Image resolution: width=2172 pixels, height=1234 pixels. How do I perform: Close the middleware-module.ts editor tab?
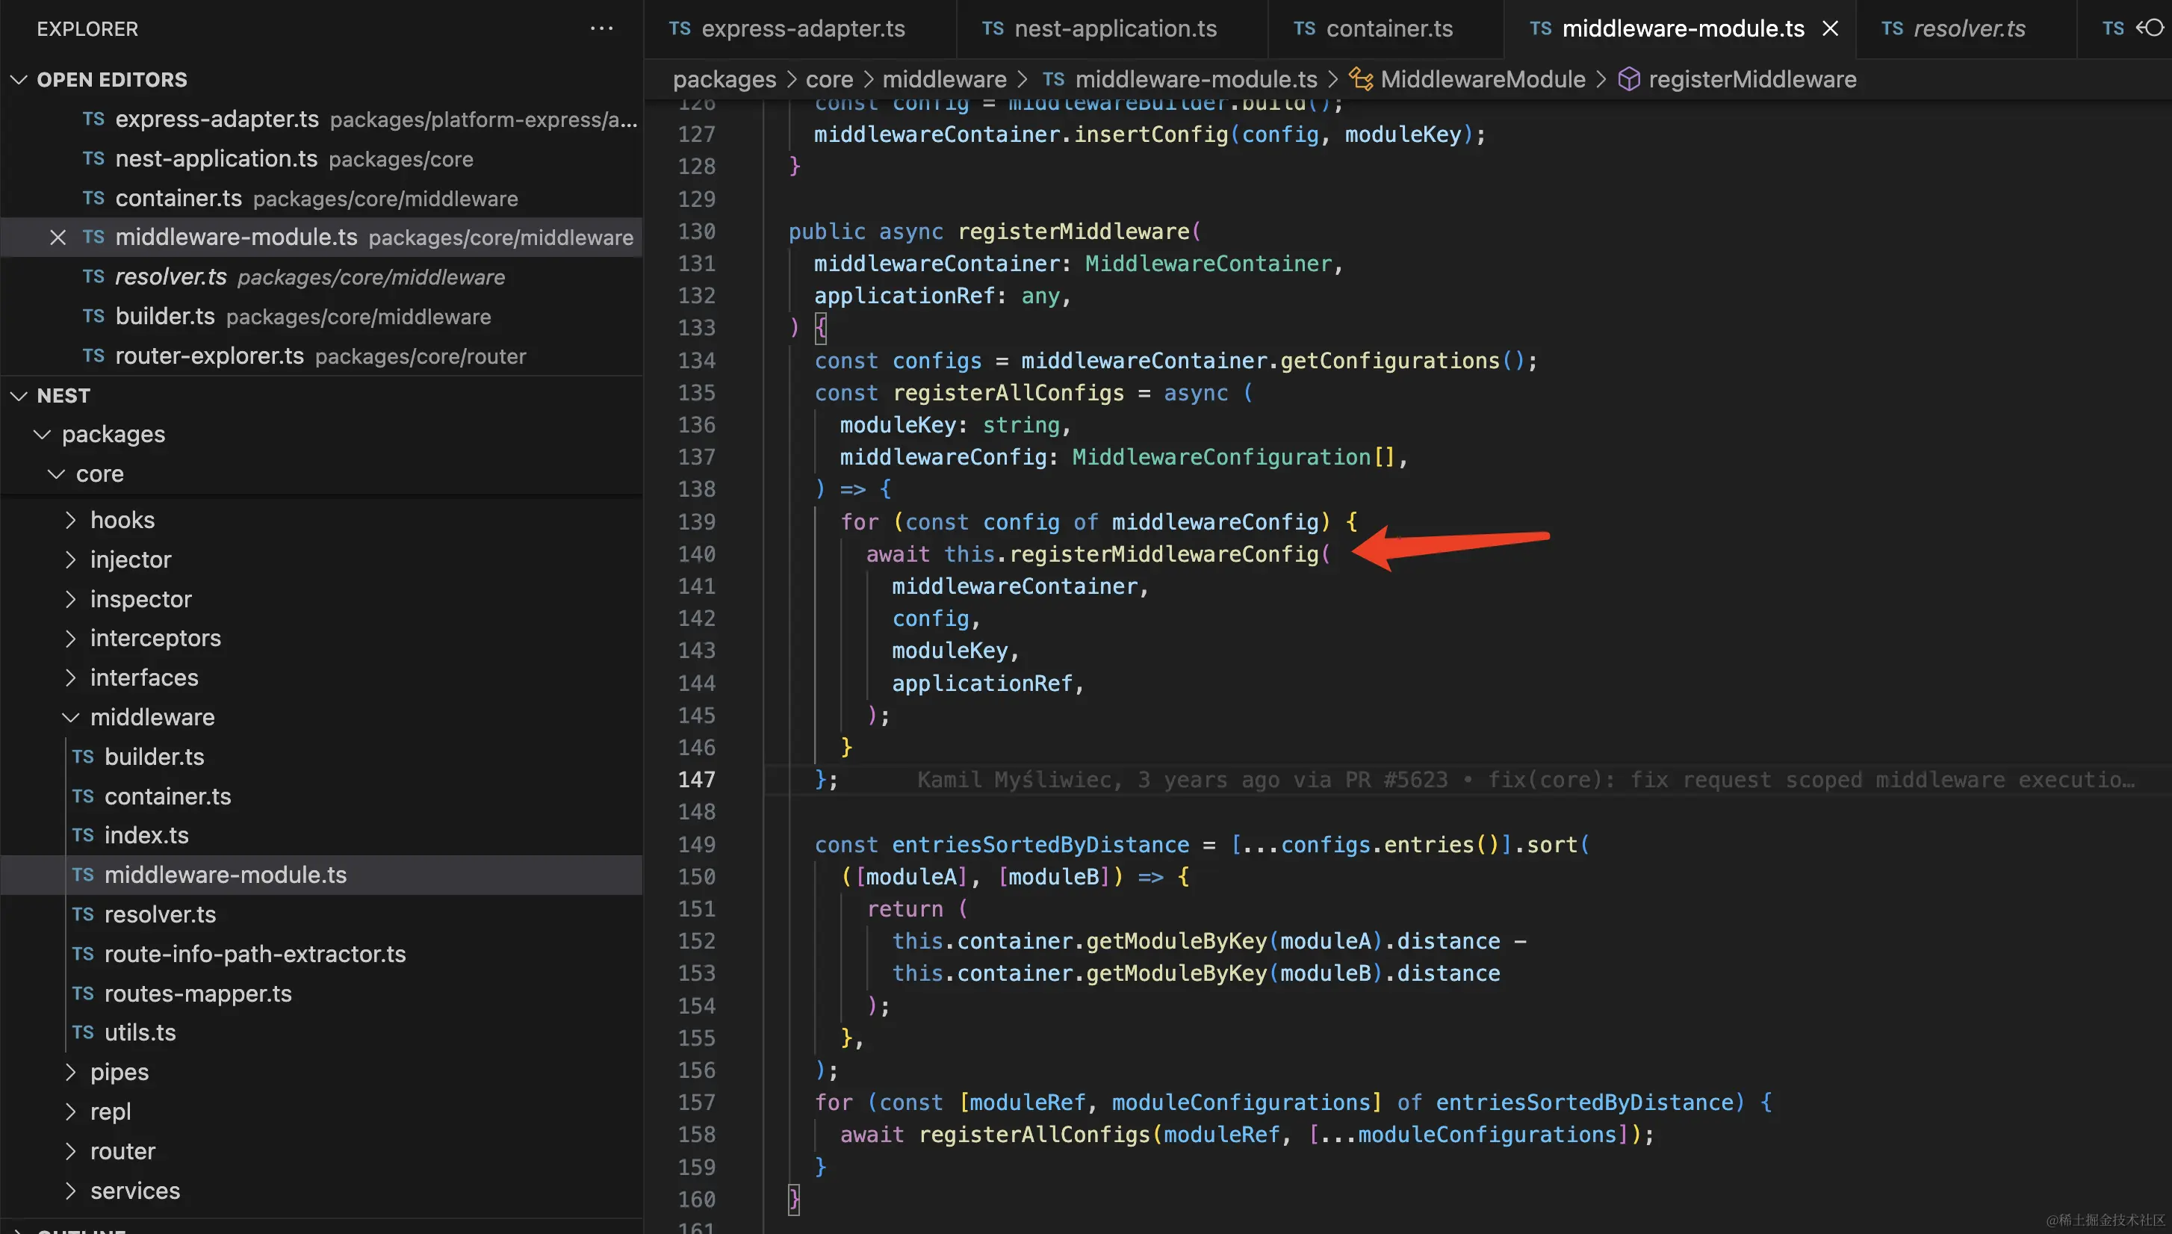1831,28
